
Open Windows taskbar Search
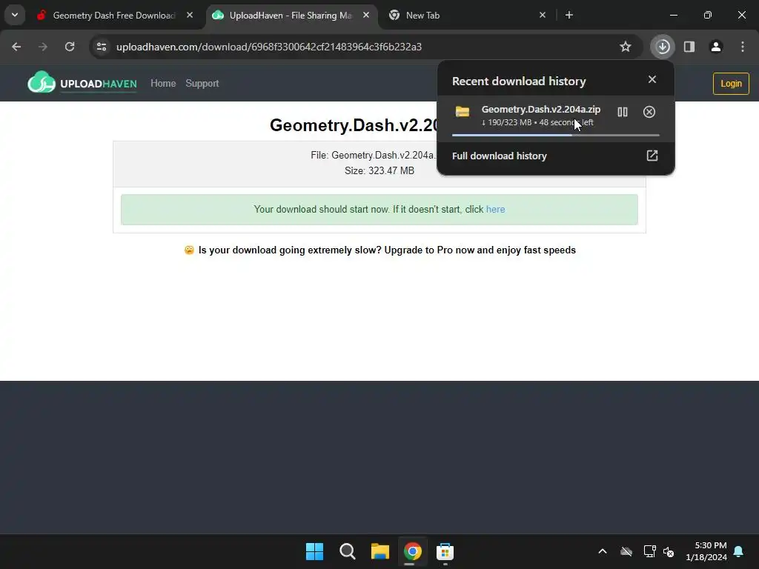tap(347, 551)
